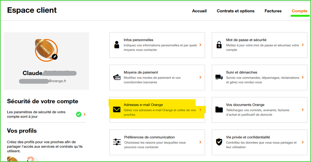The height and width of the screenshot is (162, 311).
Task: Click the green security status checkmark
Action: click(x=79, y=114)
